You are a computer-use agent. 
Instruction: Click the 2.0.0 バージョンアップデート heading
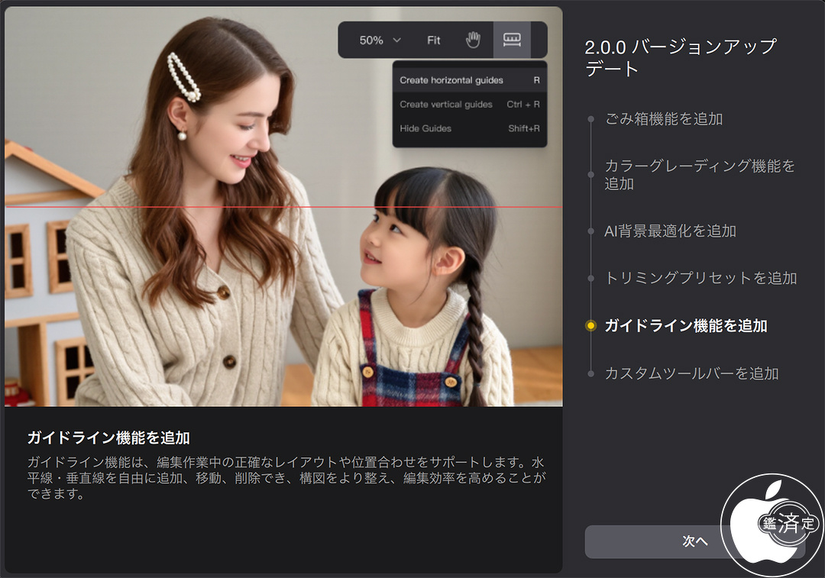point(680,57)
